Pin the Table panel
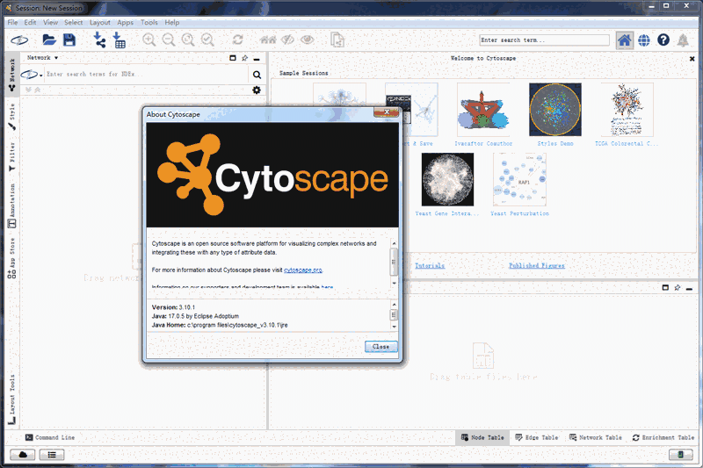 [x=678, y=287]
